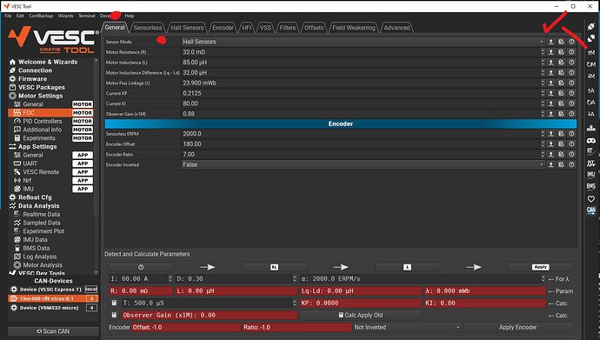Open the Terminal menu
600x340 pixels.
coord(86,16)
